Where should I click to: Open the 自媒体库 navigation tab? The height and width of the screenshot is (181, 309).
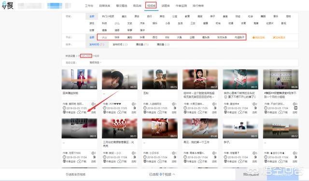105,6
